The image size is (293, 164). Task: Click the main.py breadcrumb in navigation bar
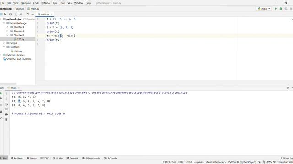pyautogui.click(x=33, y=9)
